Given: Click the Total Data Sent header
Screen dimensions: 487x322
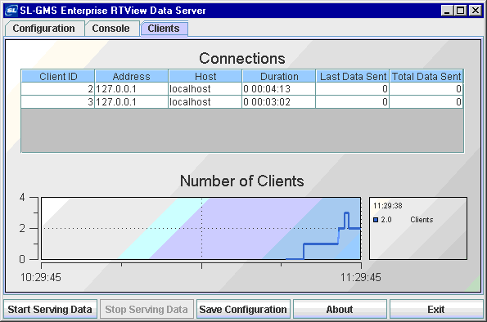Looking at the screenshot, I should [426, 76].
